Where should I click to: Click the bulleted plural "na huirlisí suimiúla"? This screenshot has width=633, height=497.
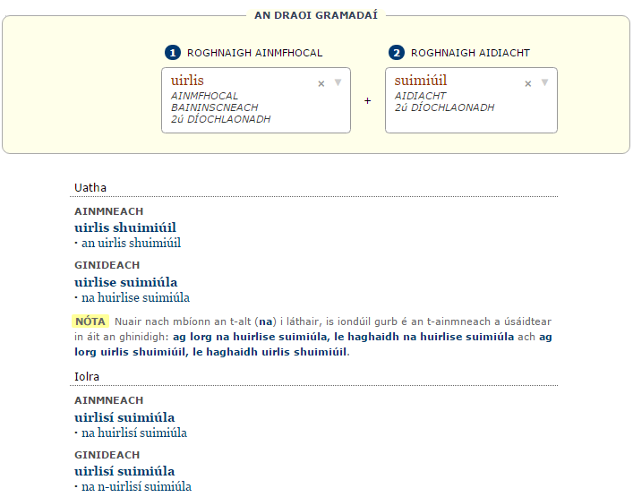coord(134,433)
